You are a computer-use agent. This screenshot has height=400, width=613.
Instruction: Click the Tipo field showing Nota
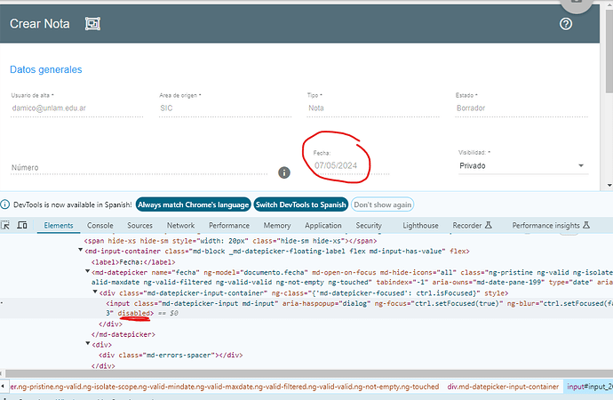(x=373, y=108)
